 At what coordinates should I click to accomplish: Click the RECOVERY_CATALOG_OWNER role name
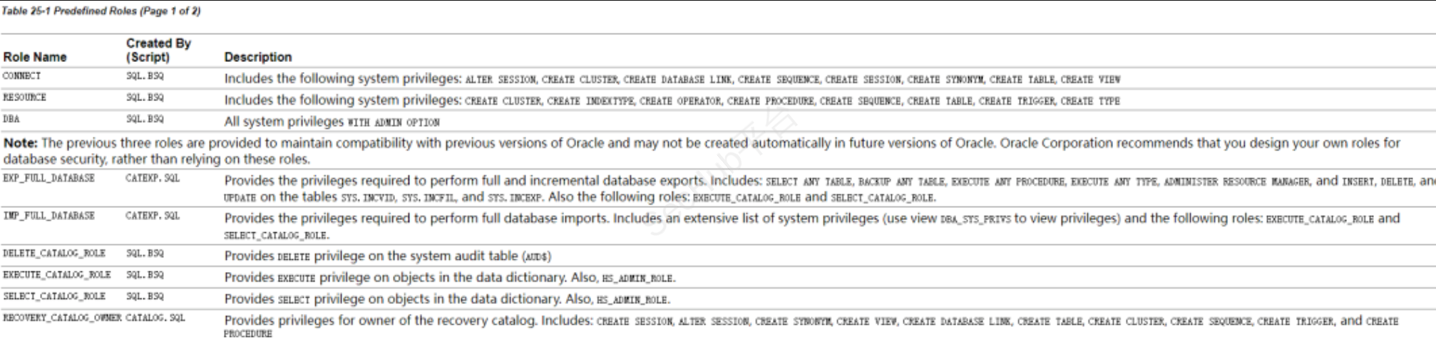[62, 318]
